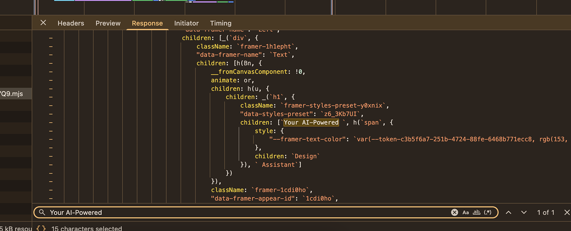571x231 pixels.
Task: Jump to previous search match
Action: coord(508,212)
